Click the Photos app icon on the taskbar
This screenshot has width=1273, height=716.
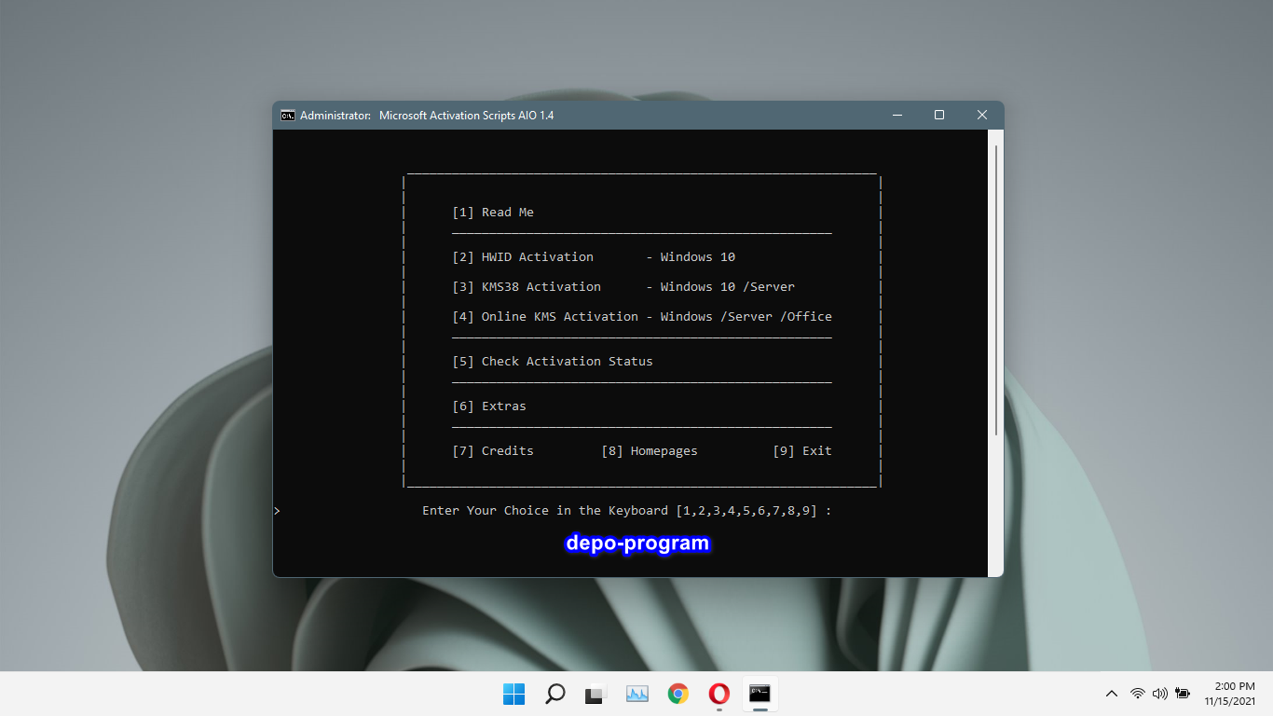tap(636, 694)
